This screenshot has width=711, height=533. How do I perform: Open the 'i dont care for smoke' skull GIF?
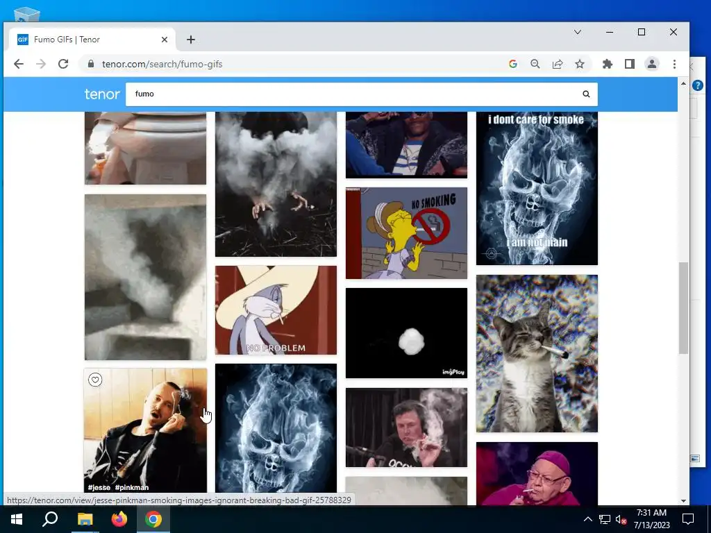[x=537, y=188]
